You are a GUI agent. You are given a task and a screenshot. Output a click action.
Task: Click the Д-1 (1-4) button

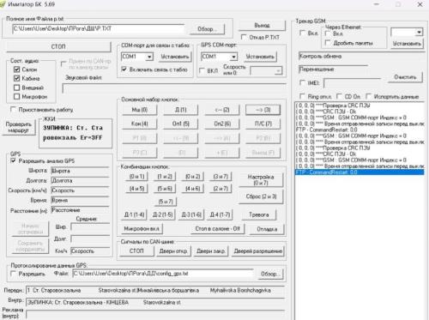(x=135, y=214)
